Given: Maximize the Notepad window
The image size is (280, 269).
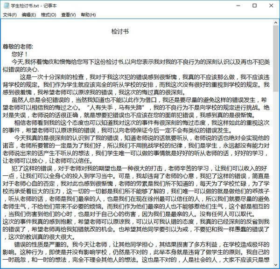Looking at the screenshot, I should click(254, 6).
